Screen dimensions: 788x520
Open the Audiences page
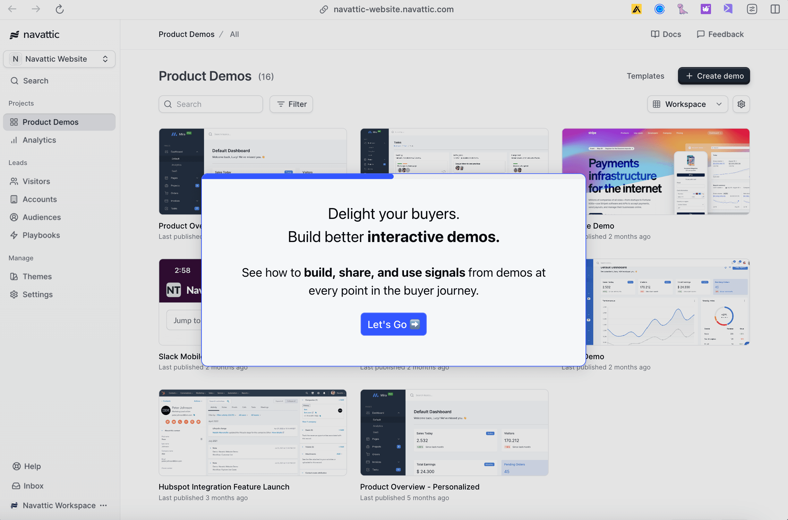(41, 217)
